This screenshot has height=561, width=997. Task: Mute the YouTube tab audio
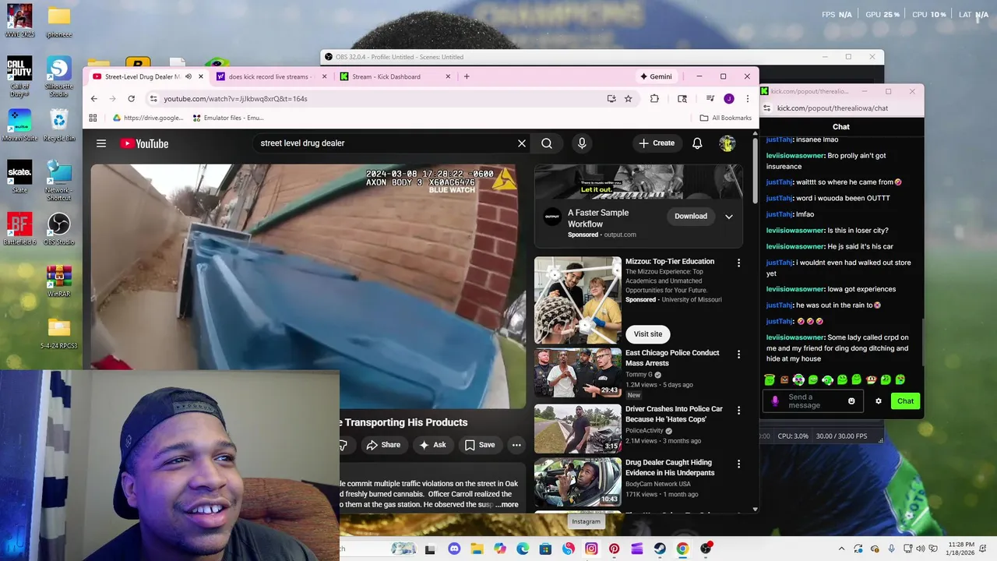188,76
